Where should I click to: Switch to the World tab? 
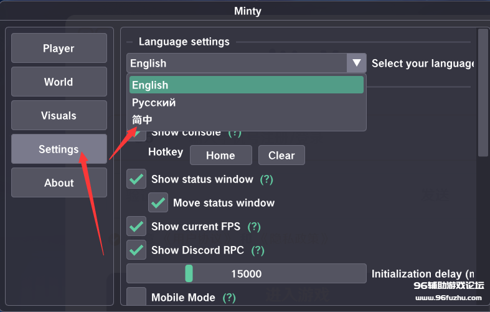[x=59, y=82]
